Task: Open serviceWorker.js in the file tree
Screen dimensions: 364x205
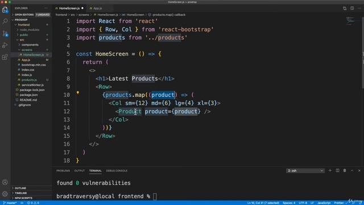Action: pyautogui.click(x=31, y=85)
